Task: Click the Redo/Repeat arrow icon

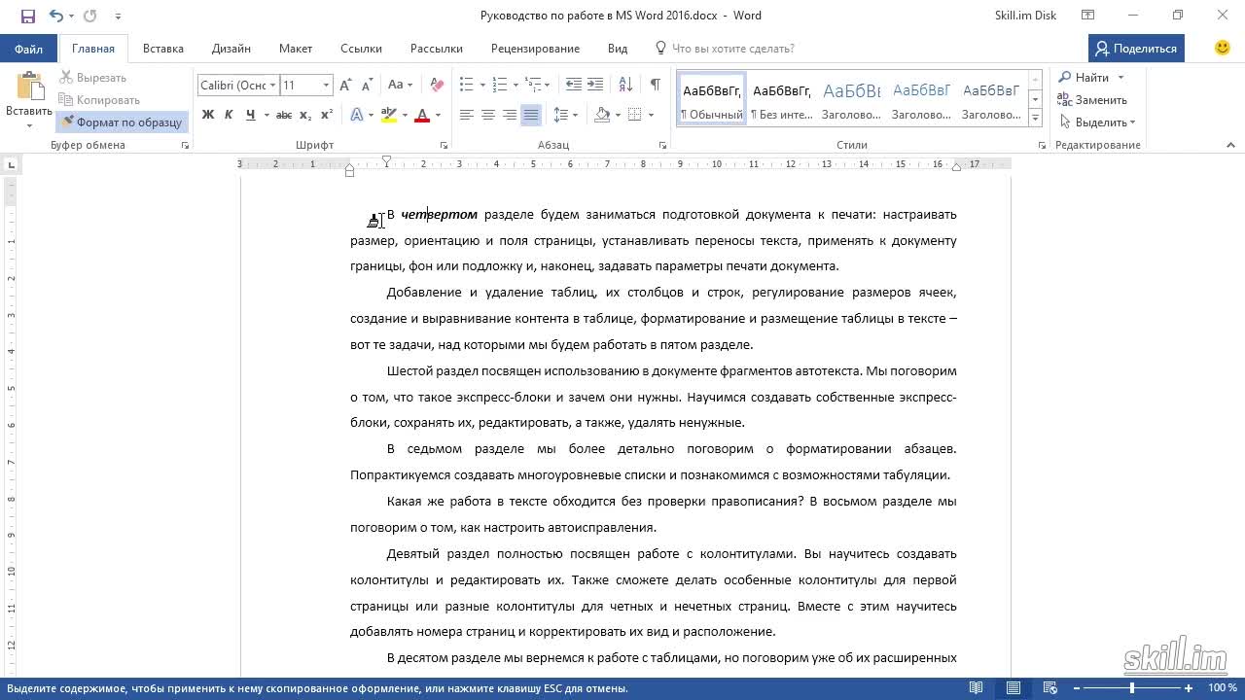Action: click(x=89, y=16)
